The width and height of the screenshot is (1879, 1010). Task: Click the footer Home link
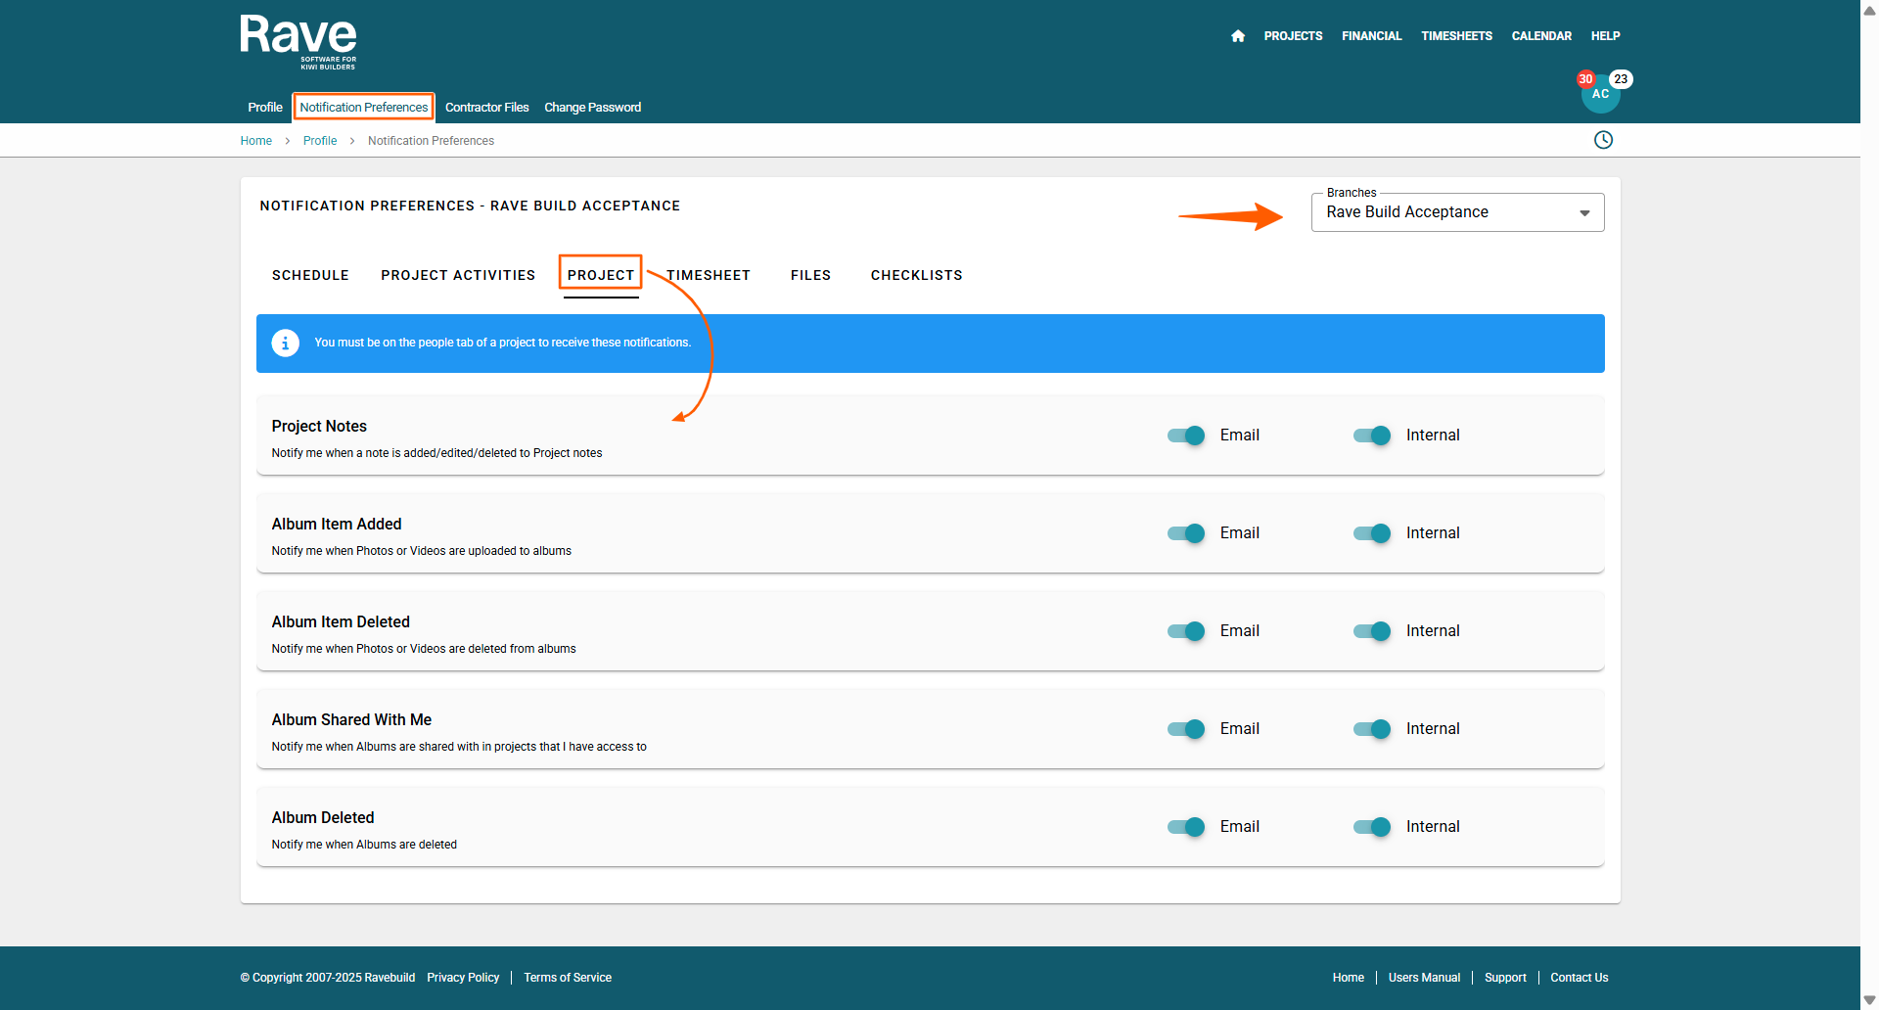click(1349, 978)
